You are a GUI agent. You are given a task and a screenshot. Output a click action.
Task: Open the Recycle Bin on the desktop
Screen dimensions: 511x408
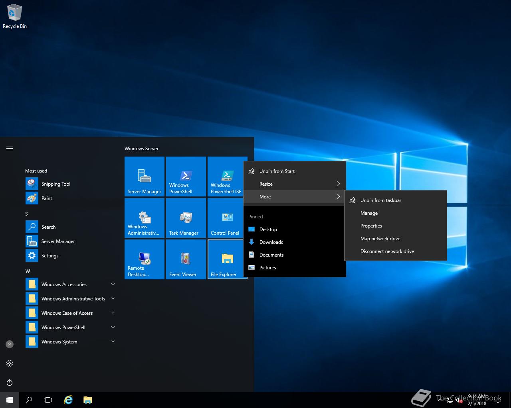point(15,17)
